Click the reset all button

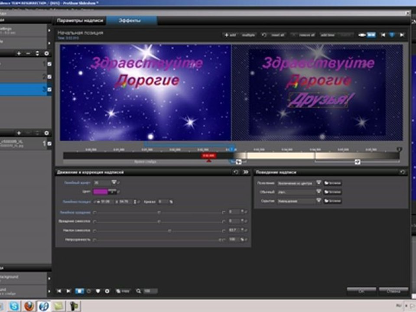point(278,35)
